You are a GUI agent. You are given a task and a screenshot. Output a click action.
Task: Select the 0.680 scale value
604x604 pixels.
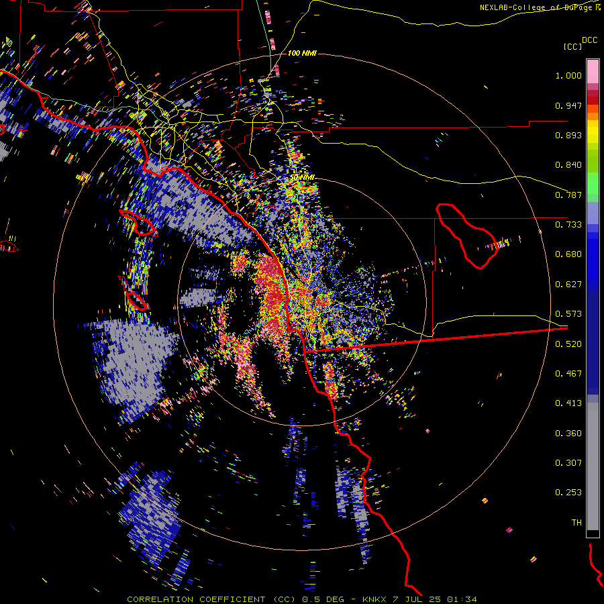coord(568,254)
